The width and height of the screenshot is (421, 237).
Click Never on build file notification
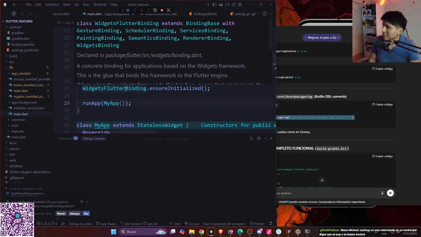tap(61, 213)
